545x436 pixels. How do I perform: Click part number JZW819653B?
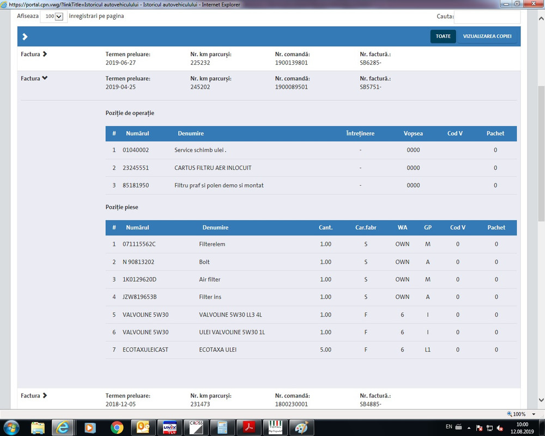click(140, 297)
